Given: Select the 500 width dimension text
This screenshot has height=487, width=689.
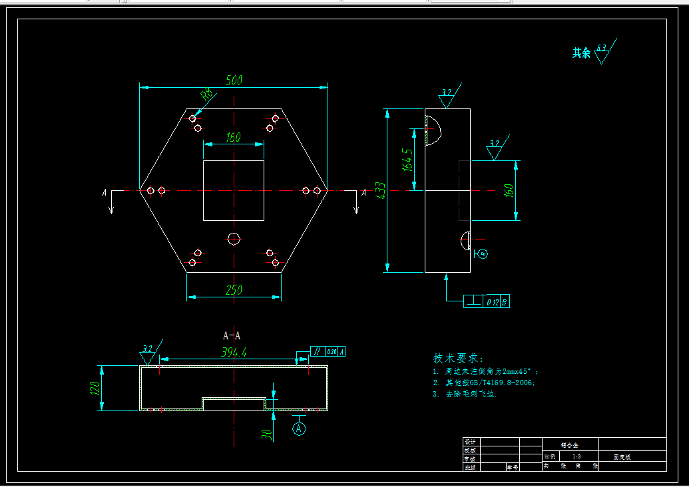Looking at the screenshot, I should pos(234,80).
